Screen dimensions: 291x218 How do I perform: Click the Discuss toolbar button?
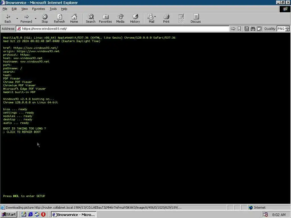[x=196, y=18]
